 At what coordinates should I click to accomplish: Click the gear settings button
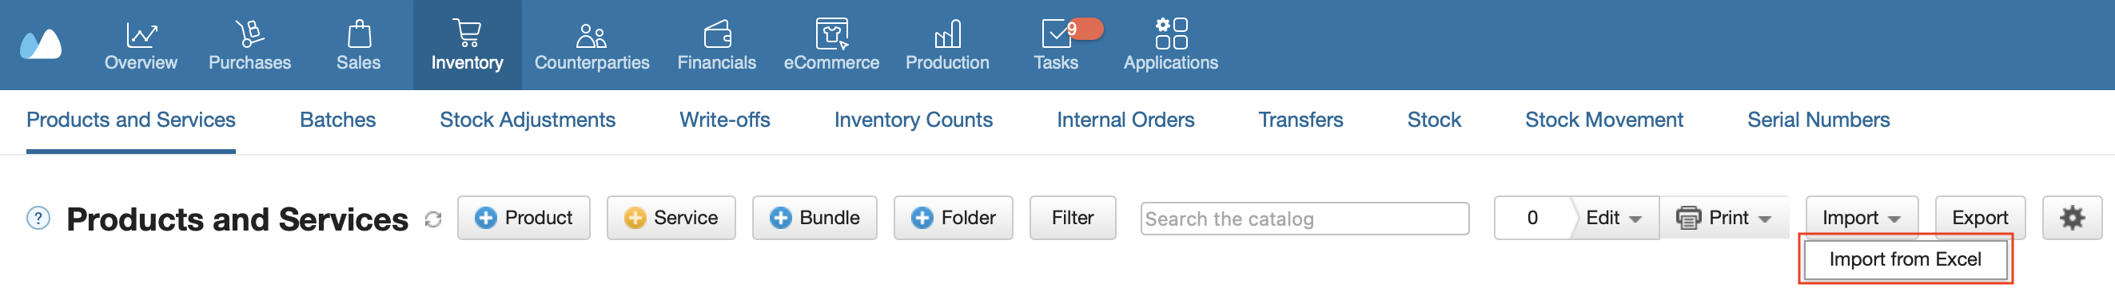[x=2072, y=218]
